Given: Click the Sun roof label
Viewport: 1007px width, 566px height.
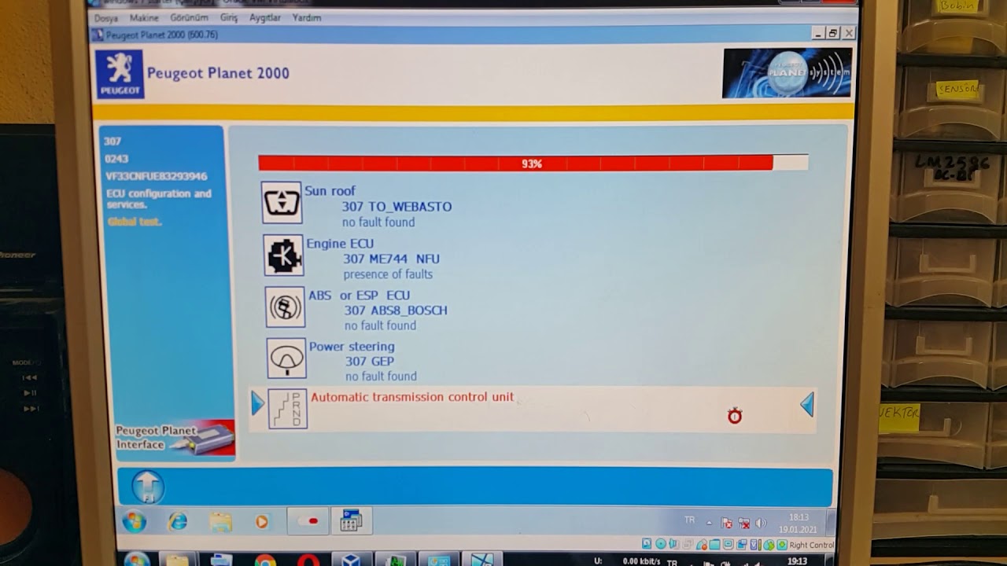Looking at the screenshot, I should (x=330, y=191).
